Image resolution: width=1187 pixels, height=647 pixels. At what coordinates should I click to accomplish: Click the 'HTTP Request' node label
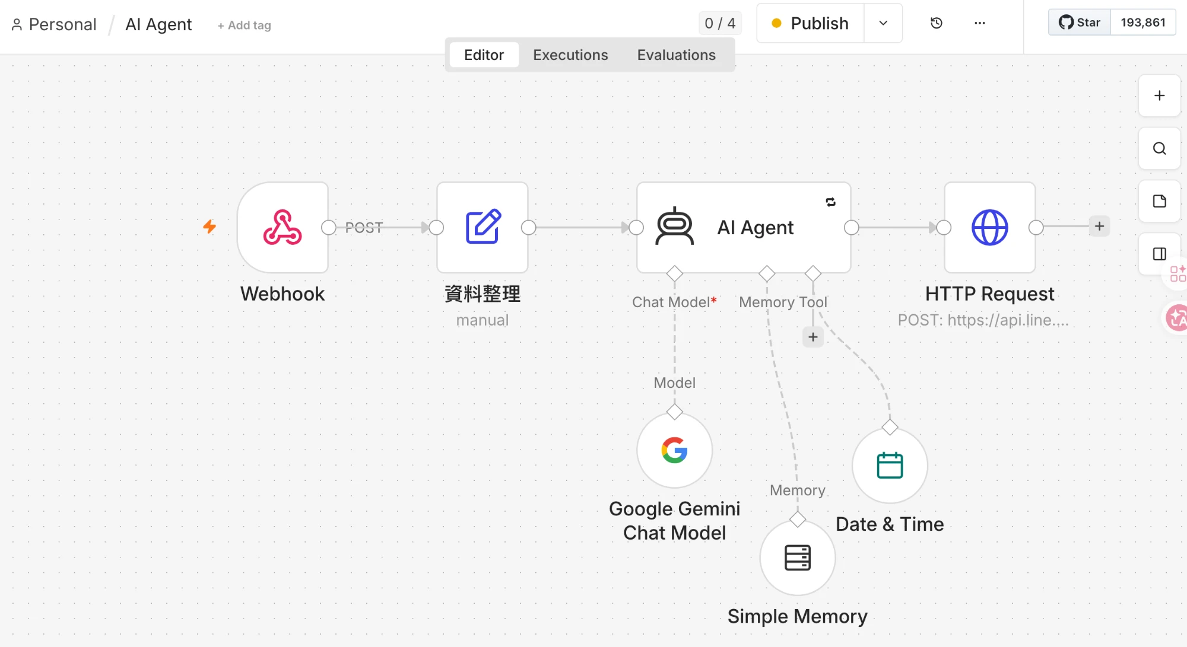989,294
